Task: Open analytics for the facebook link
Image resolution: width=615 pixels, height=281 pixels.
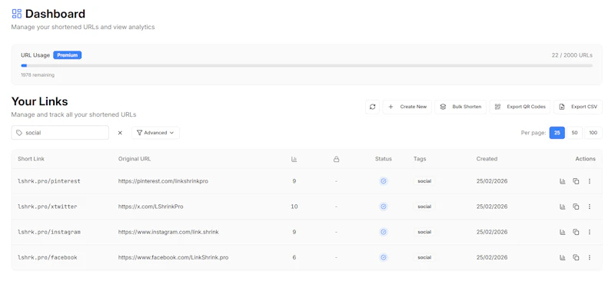Action: pos(563,257)
